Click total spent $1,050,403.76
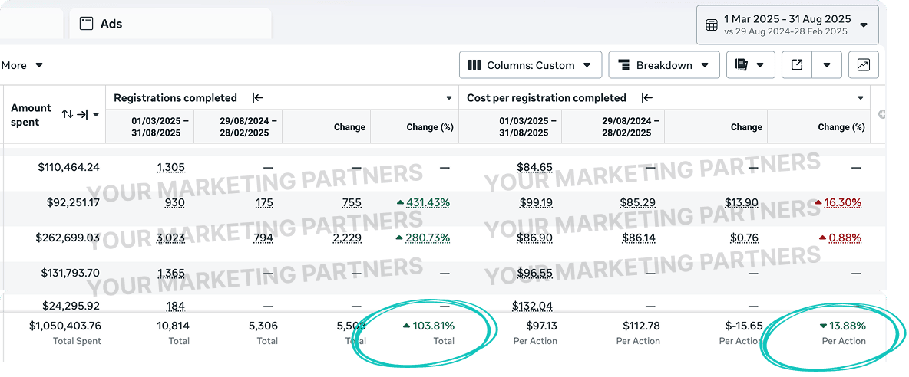Screen dimensions: 909x377 coord(65,326)
